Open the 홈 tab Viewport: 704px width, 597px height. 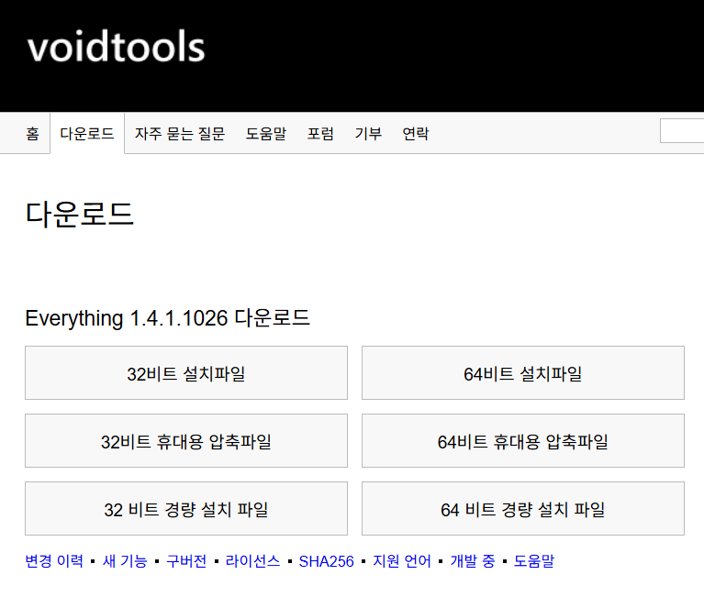pos(32,134)
